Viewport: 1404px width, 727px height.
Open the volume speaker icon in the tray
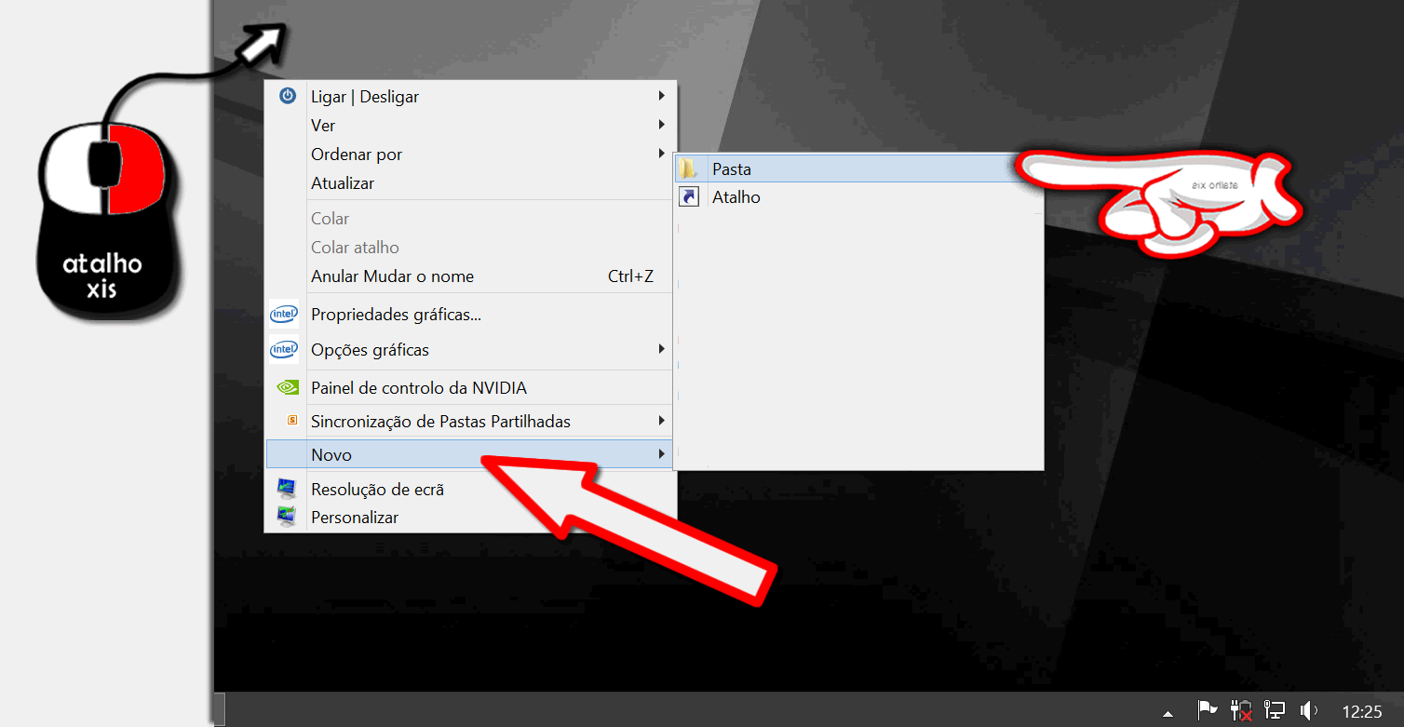tap(1310, 710)
